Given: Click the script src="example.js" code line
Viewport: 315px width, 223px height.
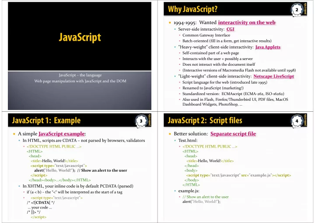Looking at the screenshot, I should point(239,175).
